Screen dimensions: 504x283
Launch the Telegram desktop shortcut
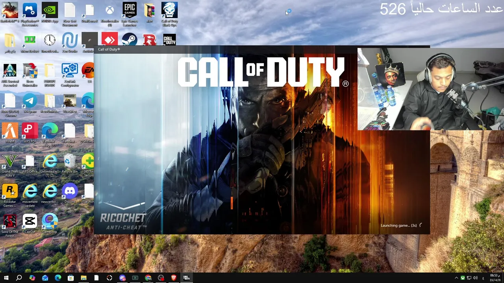(x=30, y=104)
